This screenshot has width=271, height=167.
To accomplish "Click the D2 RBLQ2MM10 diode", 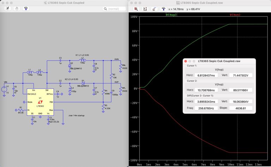I will pyautogui.click(x=70, y=66).
